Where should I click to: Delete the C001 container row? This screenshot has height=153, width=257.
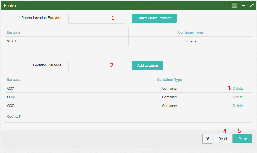(x=238, y=88)
